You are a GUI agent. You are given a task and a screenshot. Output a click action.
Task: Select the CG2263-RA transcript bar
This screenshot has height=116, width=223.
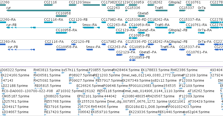point(111,28)
